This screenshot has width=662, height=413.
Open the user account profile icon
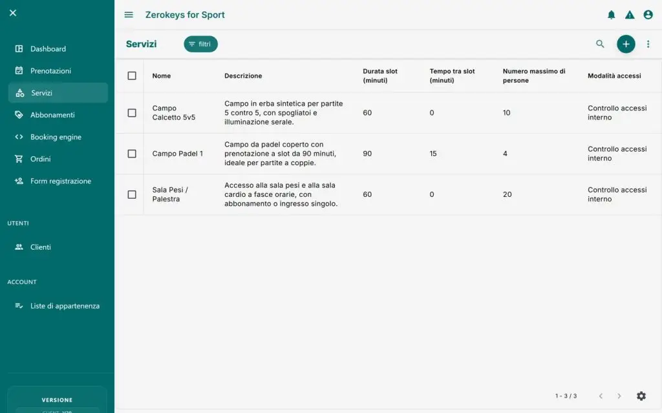tap(648, 15)
